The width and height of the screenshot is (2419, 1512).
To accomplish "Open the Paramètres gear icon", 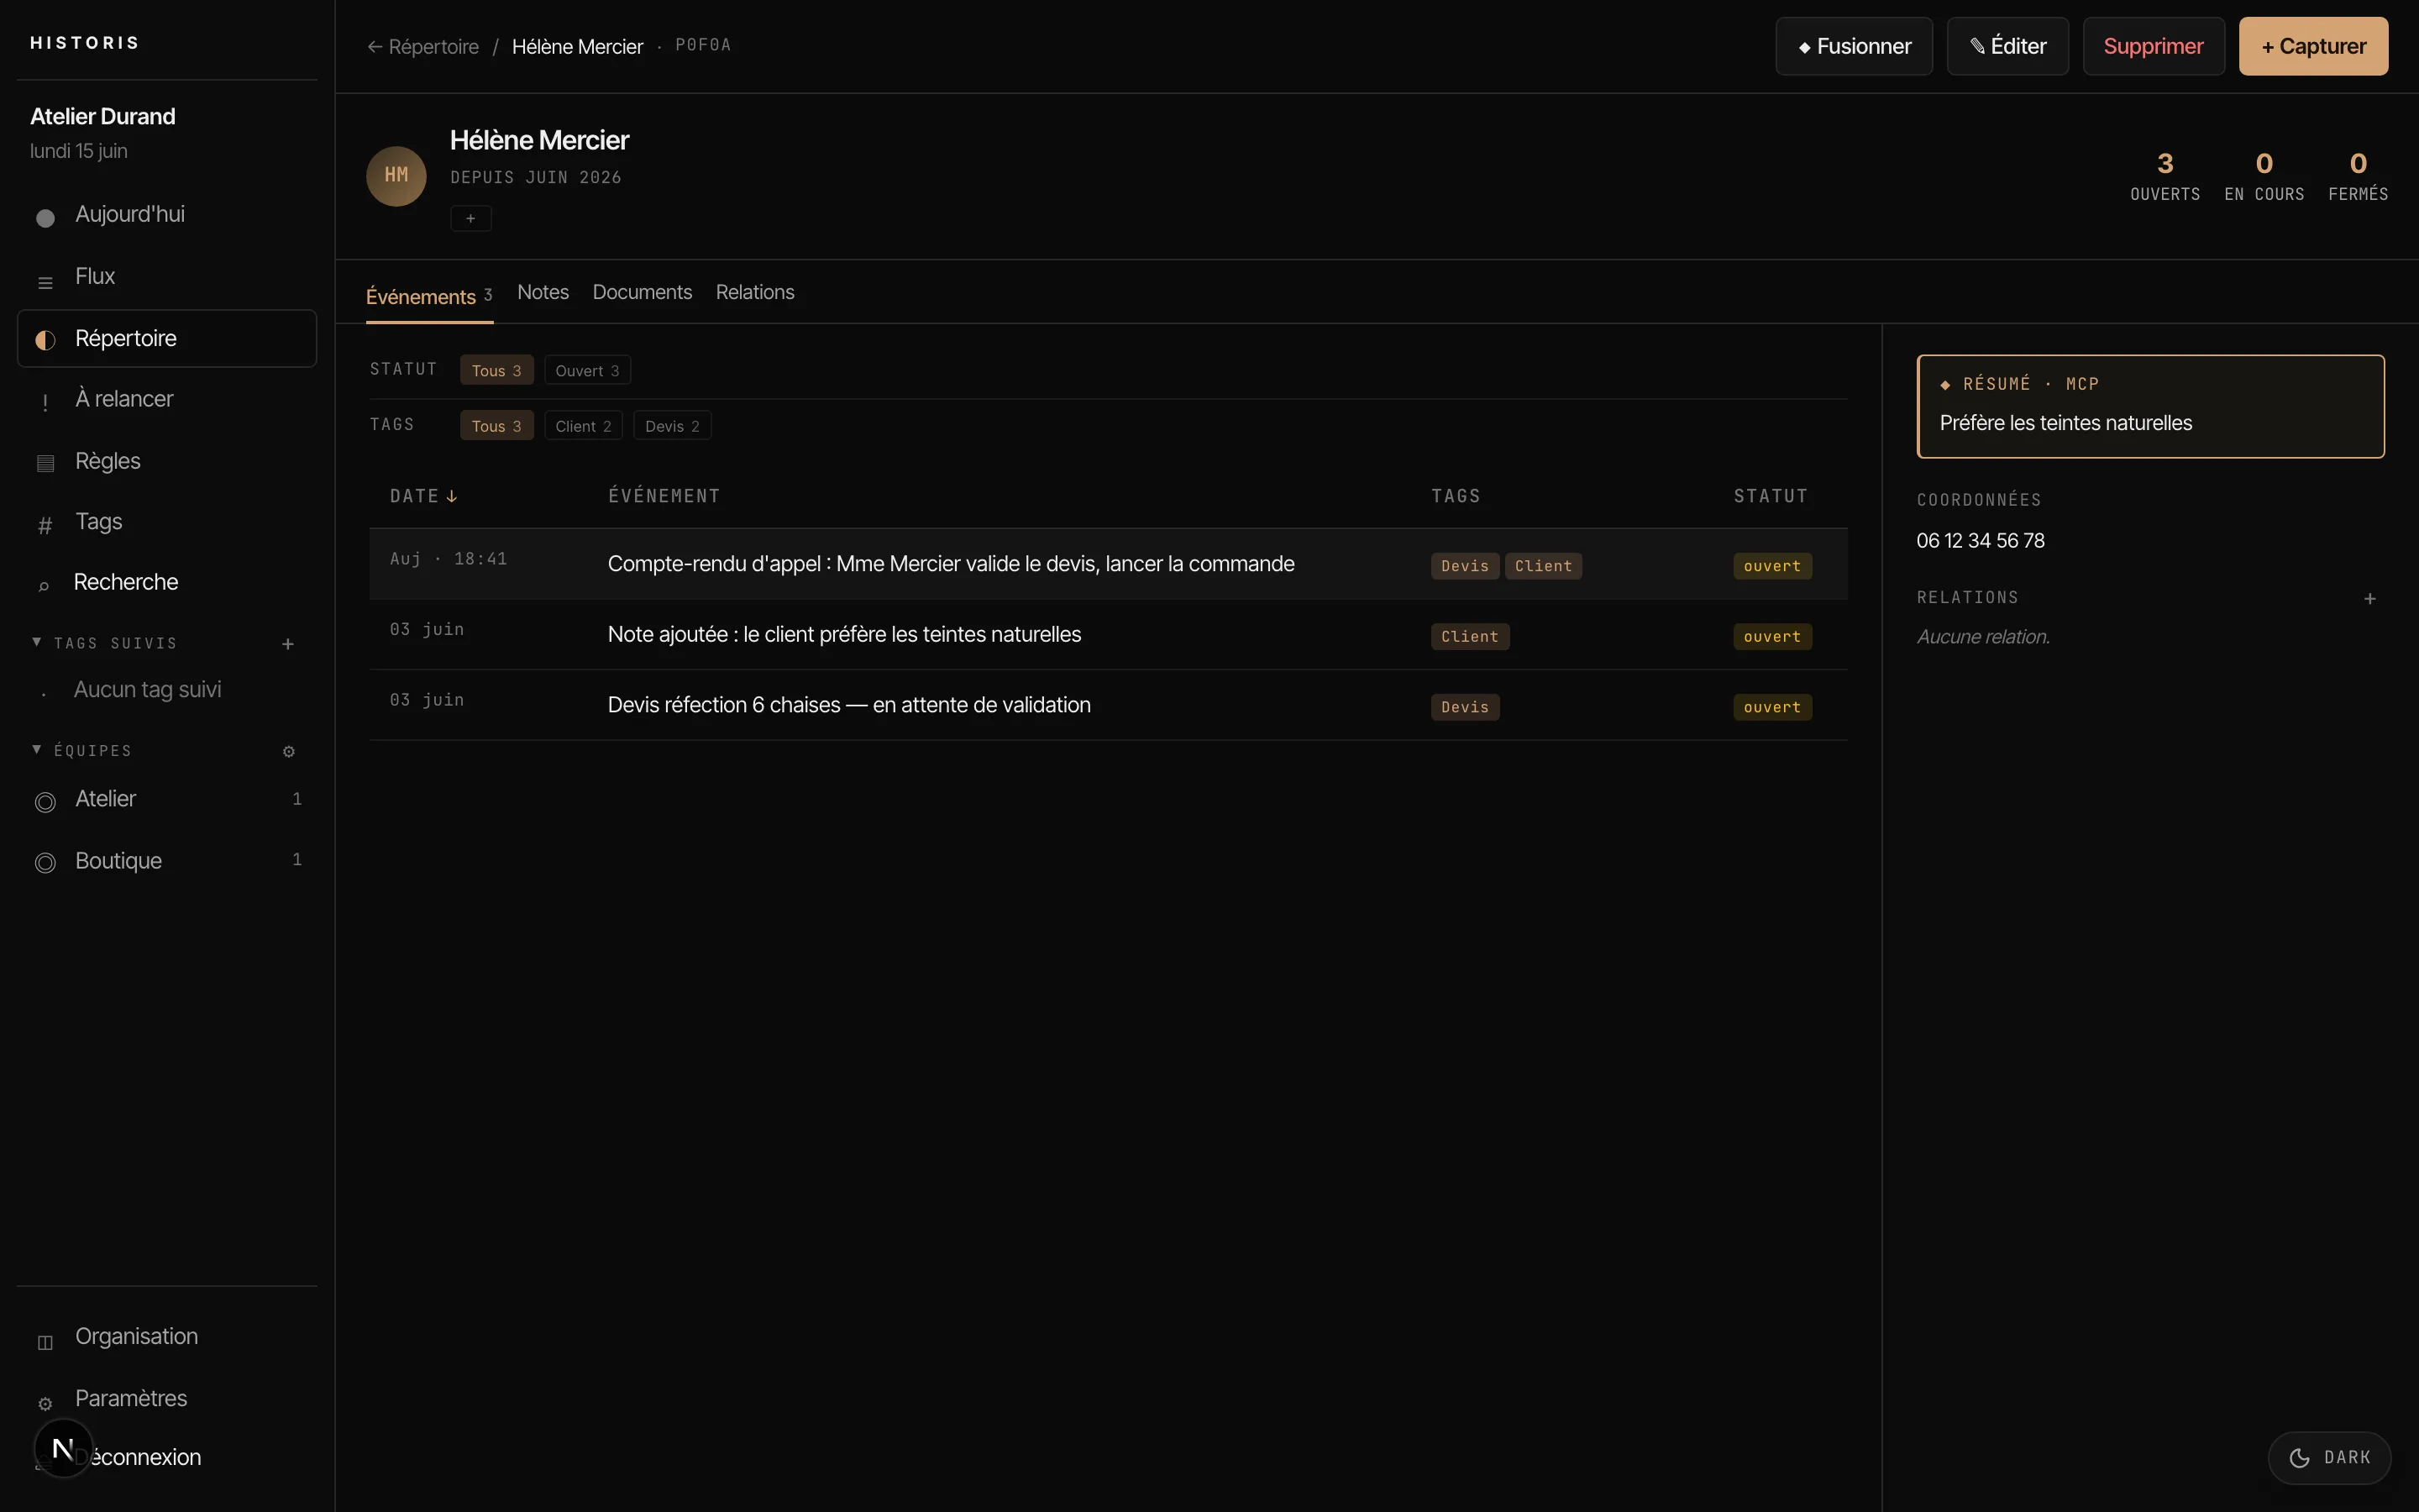I will coord(45,1404).
